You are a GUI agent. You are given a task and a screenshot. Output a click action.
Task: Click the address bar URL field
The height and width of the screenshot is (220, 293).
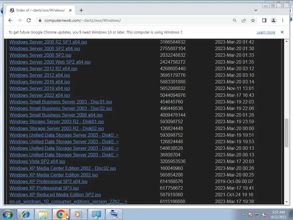click(136, 20)
